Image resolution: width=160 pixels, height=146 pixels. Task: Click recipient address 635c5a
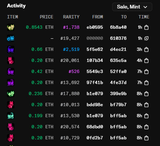tap(118, 60)
